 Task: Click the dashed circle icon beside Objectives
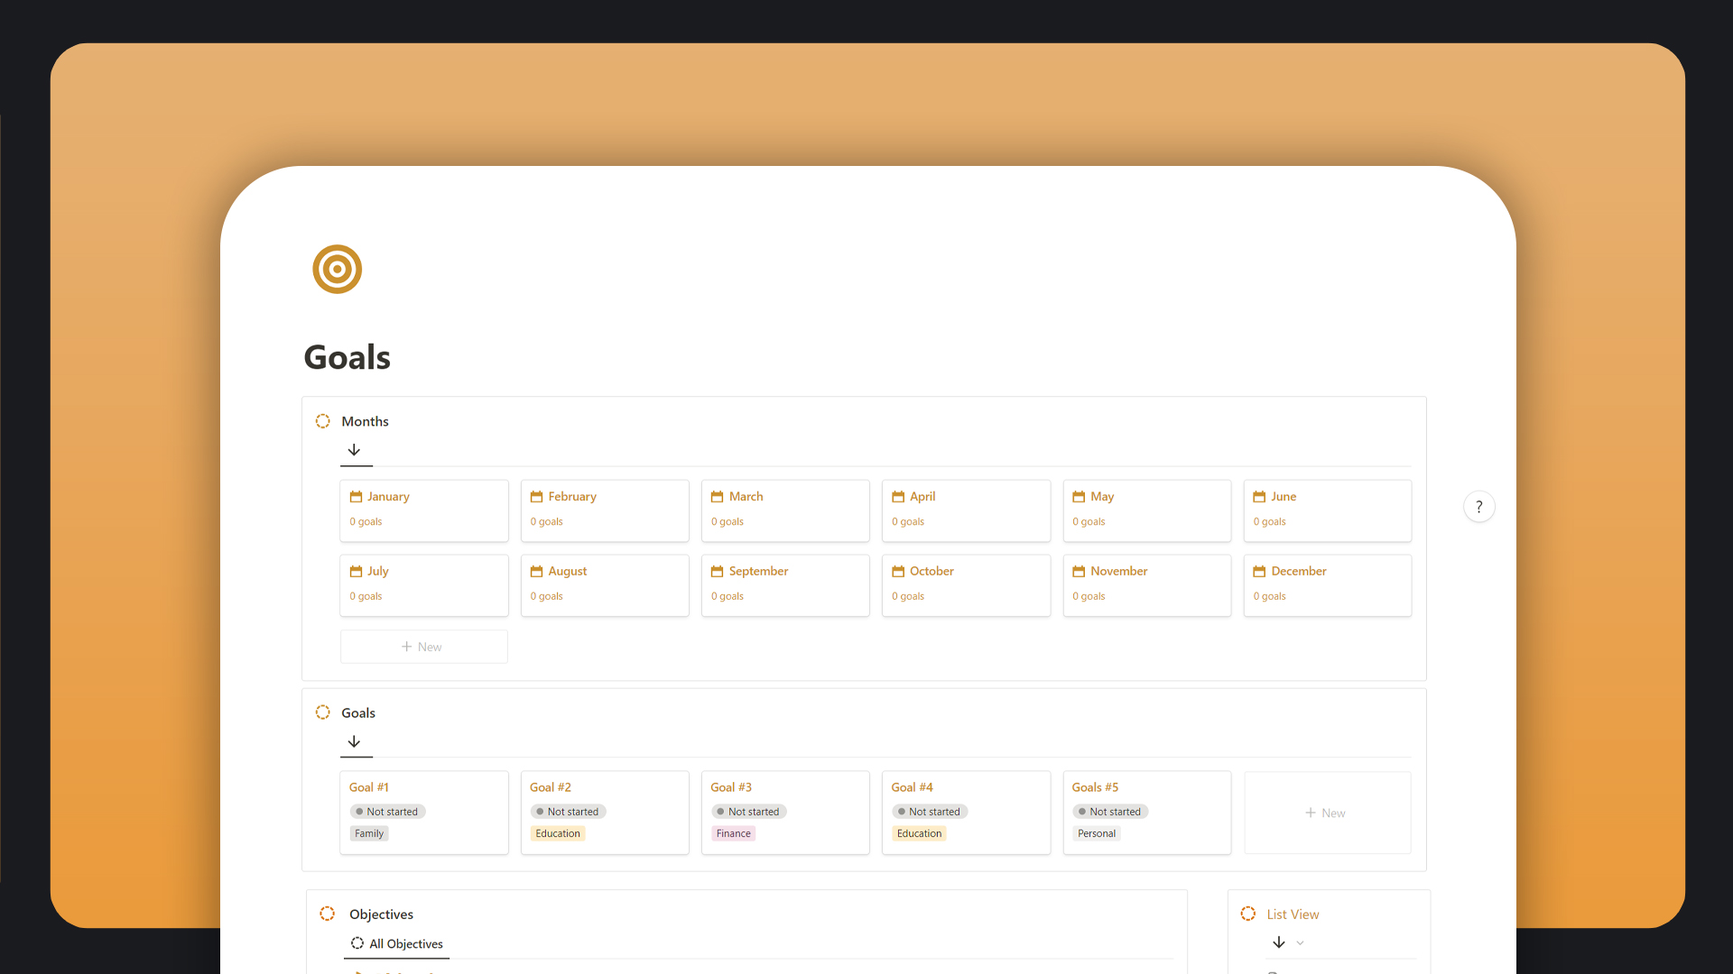[328, 914]
